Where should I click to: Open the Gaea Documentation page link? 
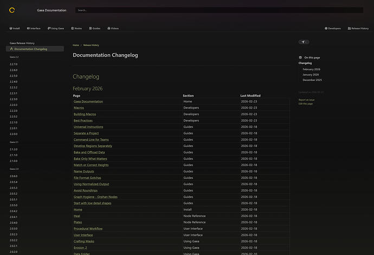click(88, 101)
